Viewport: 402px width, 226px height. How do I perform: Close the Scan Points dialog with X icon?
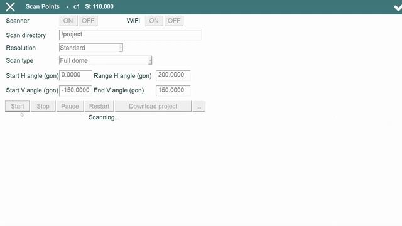[10, 7]
